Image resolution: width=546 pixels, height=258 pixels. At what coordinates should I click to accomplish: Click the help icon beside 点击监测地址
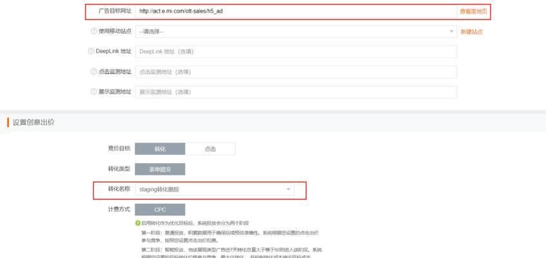pyautogui.click(x=93, y=72)
